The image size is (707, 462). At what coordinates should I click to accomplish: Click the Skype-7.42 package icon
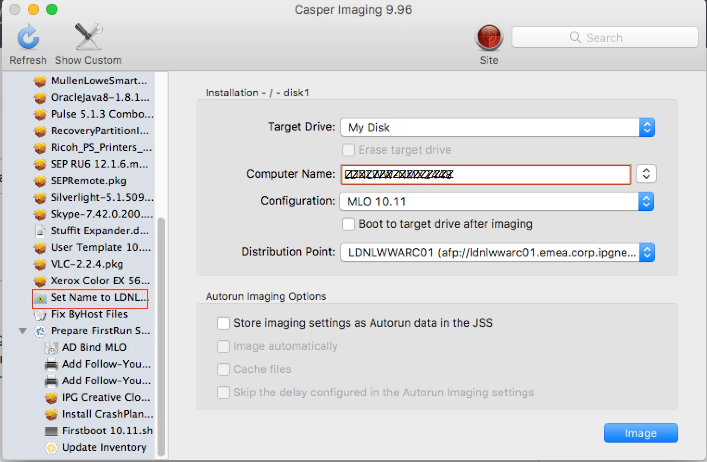[x=40, y=214]
